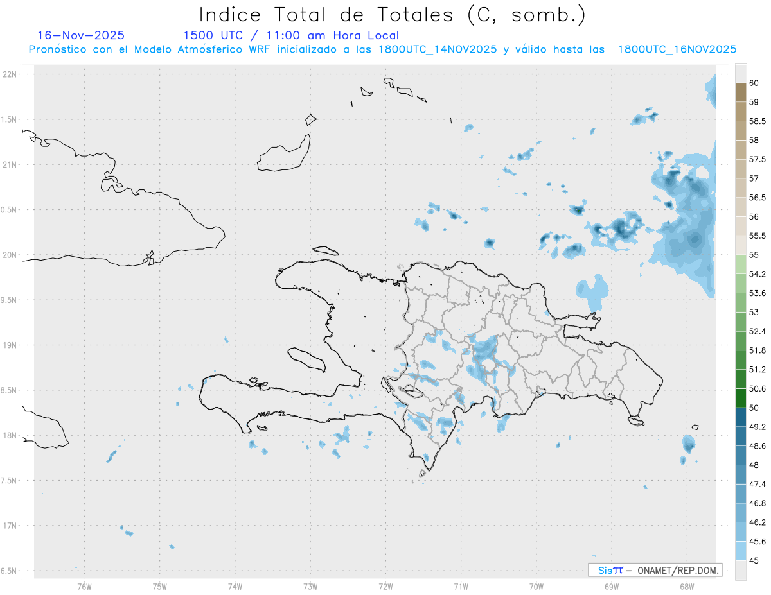771x595 pixels.
Task: Click longitude axis label "69W"
Action: (x=612, y=586)
